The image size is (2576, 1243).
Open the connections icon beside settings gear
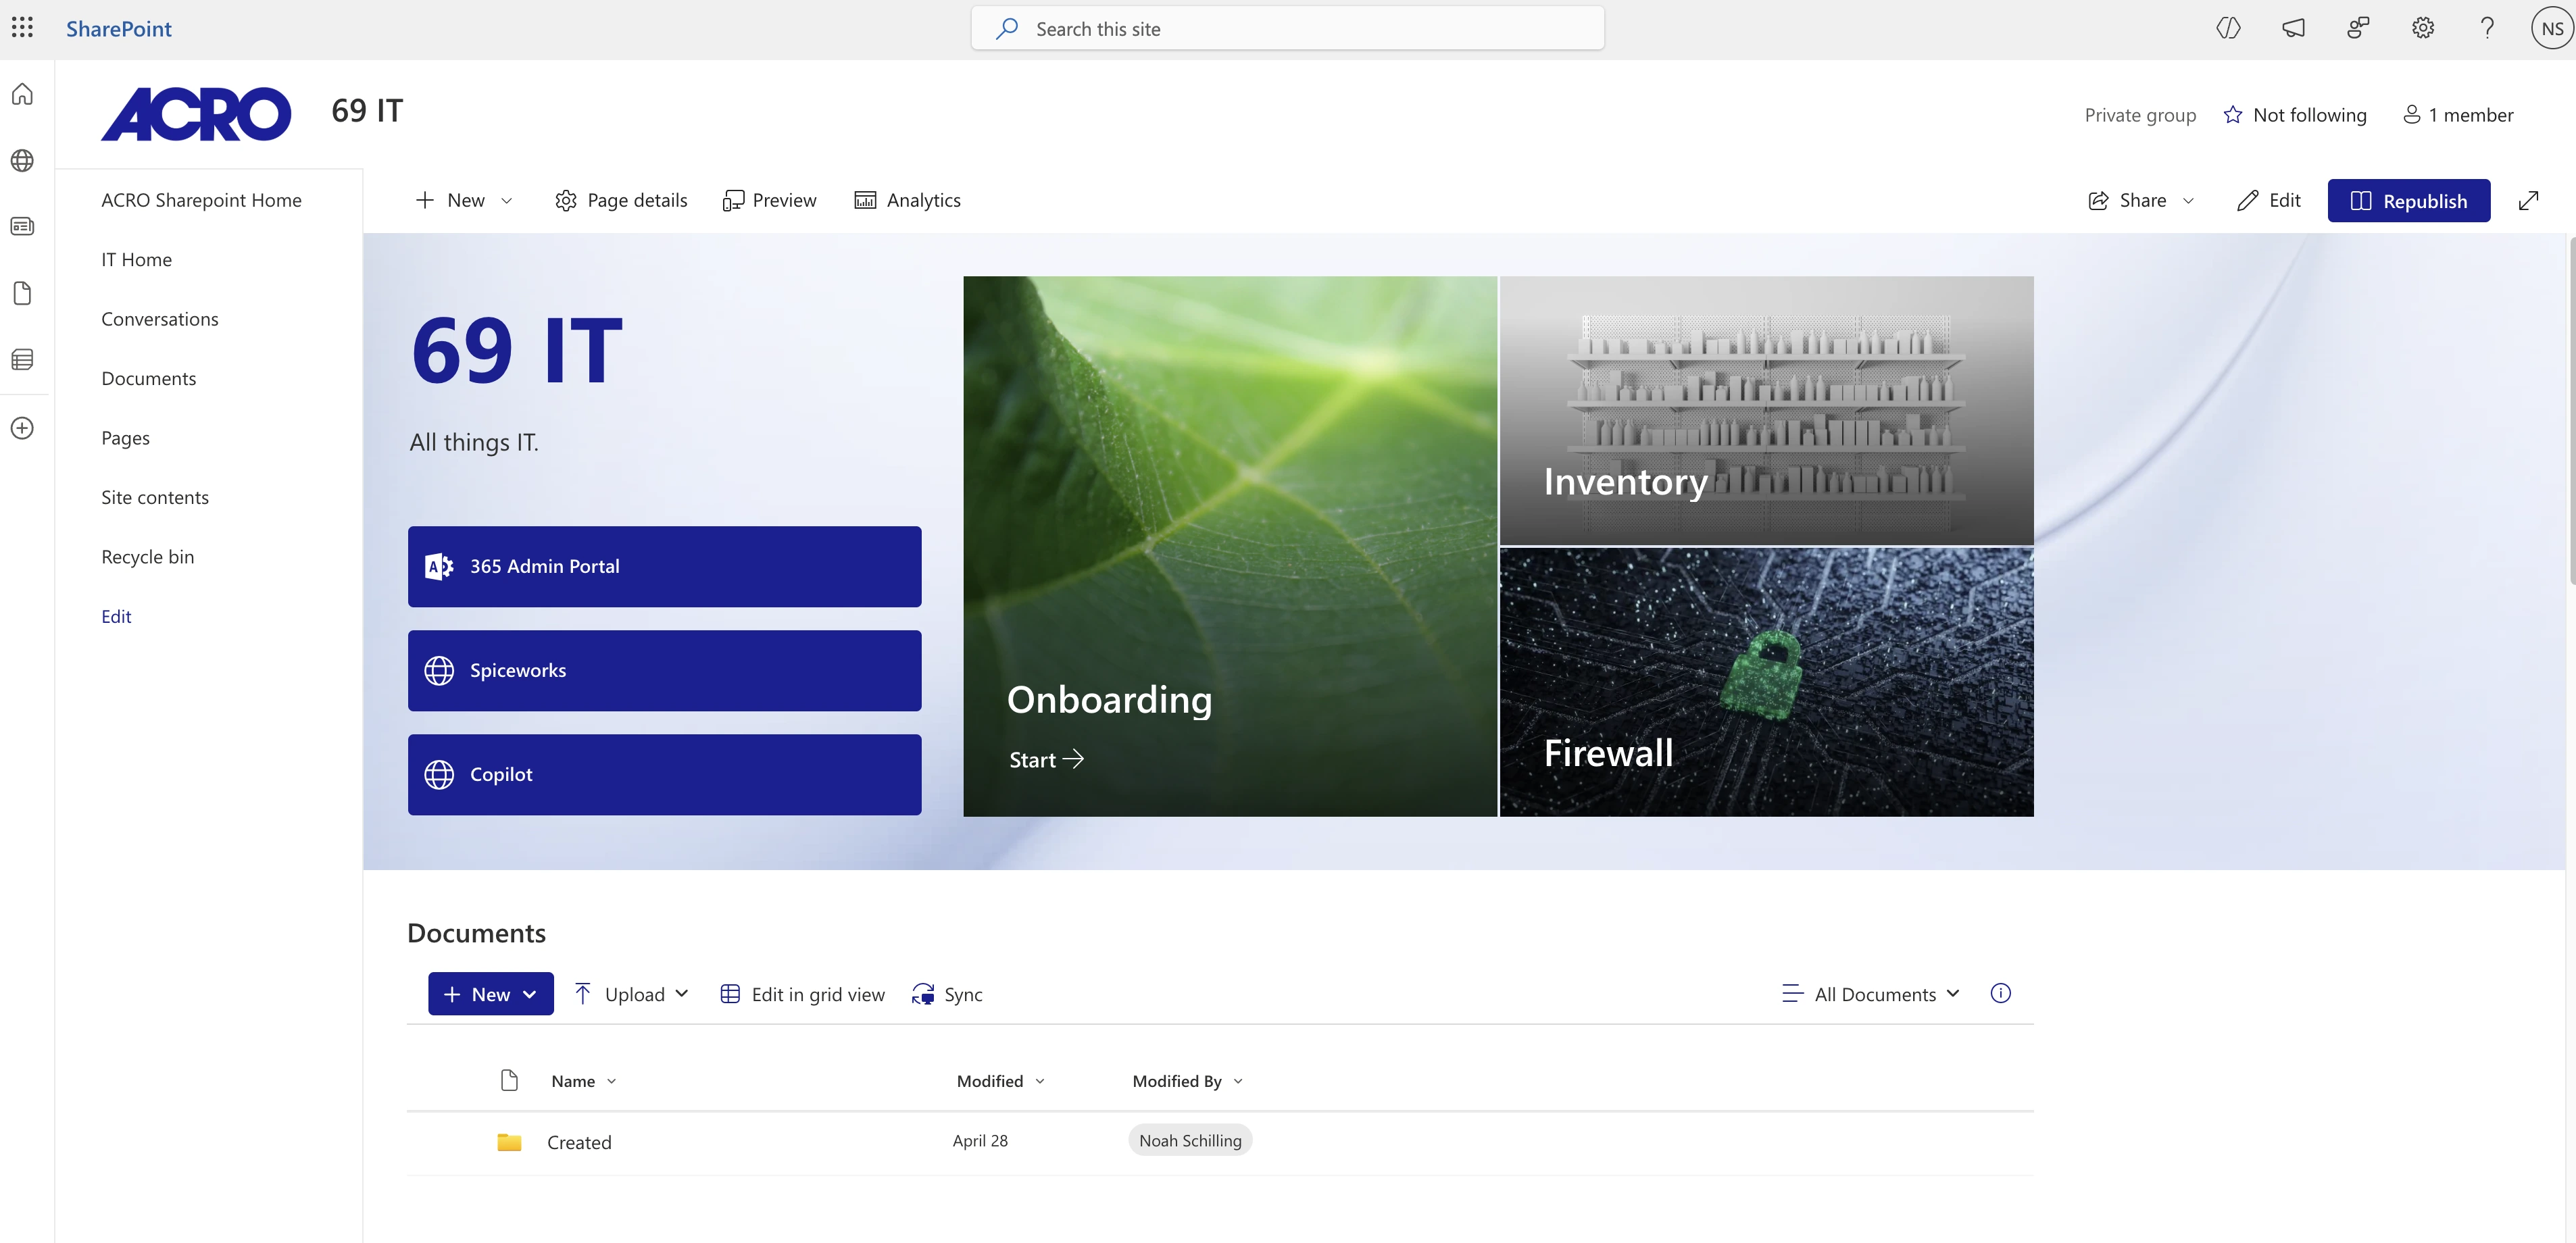pos(2358,28)
